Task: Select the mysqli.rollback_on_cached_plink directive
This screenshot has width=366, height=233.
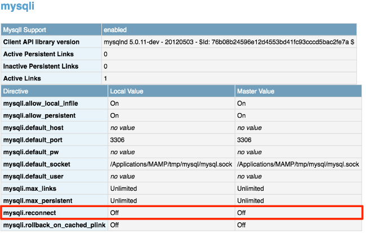Action: click(55, 225)
